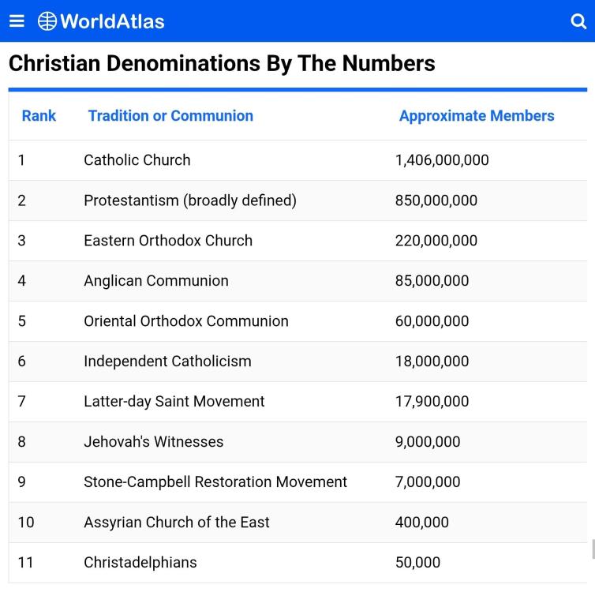Select Protestantism (broadly defined) row
The height and width of the screenshot is (592, 595).
297,200
